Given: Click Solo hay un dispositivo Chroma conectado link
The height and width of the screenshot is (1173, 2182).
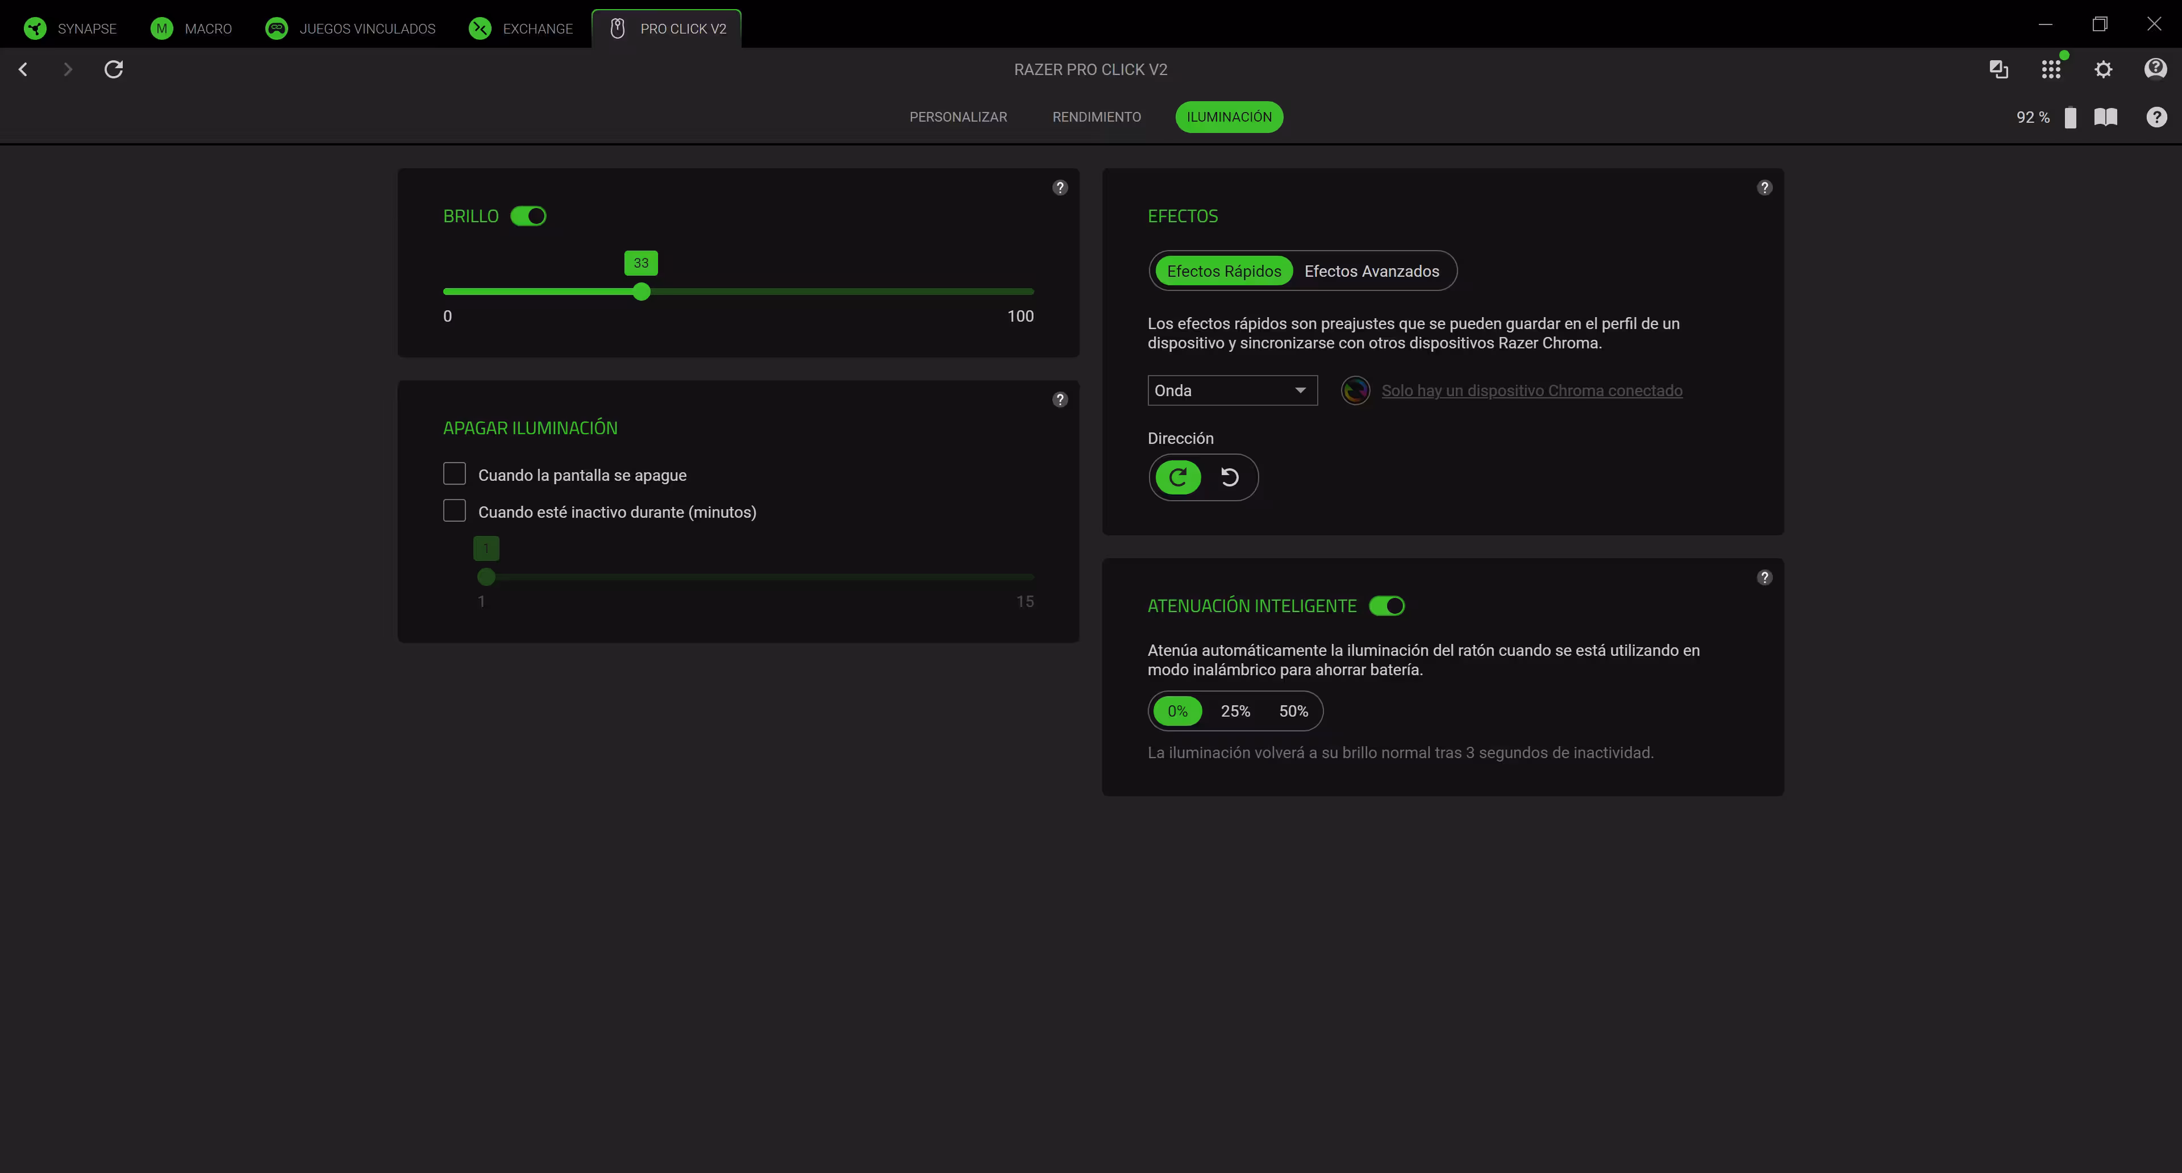Looking at the screenshot, I should pos(1531,390).
